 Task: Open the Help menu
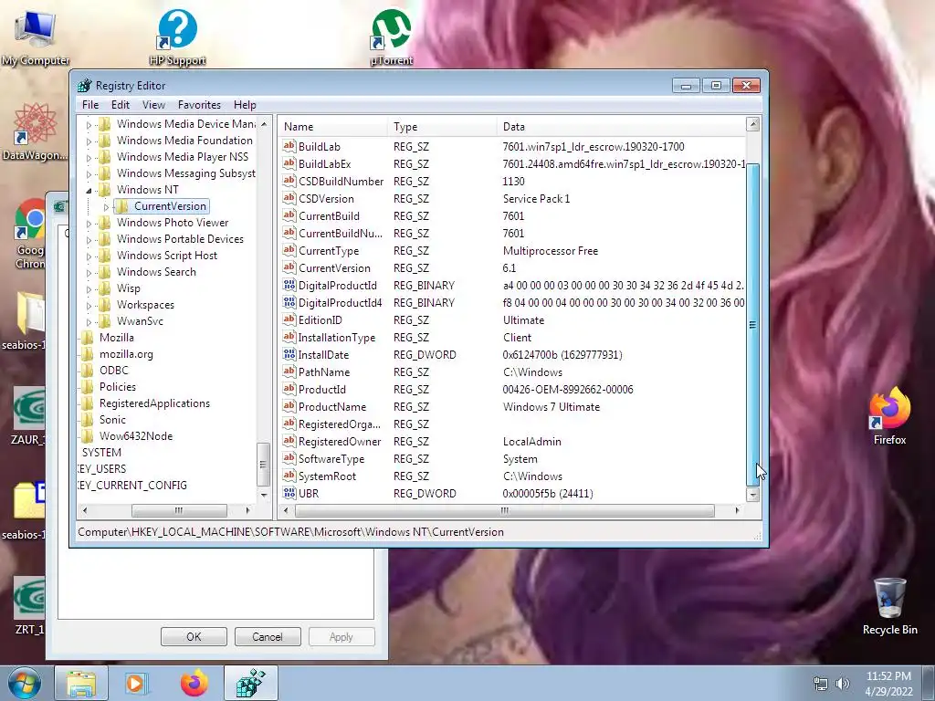coord(245,104)
